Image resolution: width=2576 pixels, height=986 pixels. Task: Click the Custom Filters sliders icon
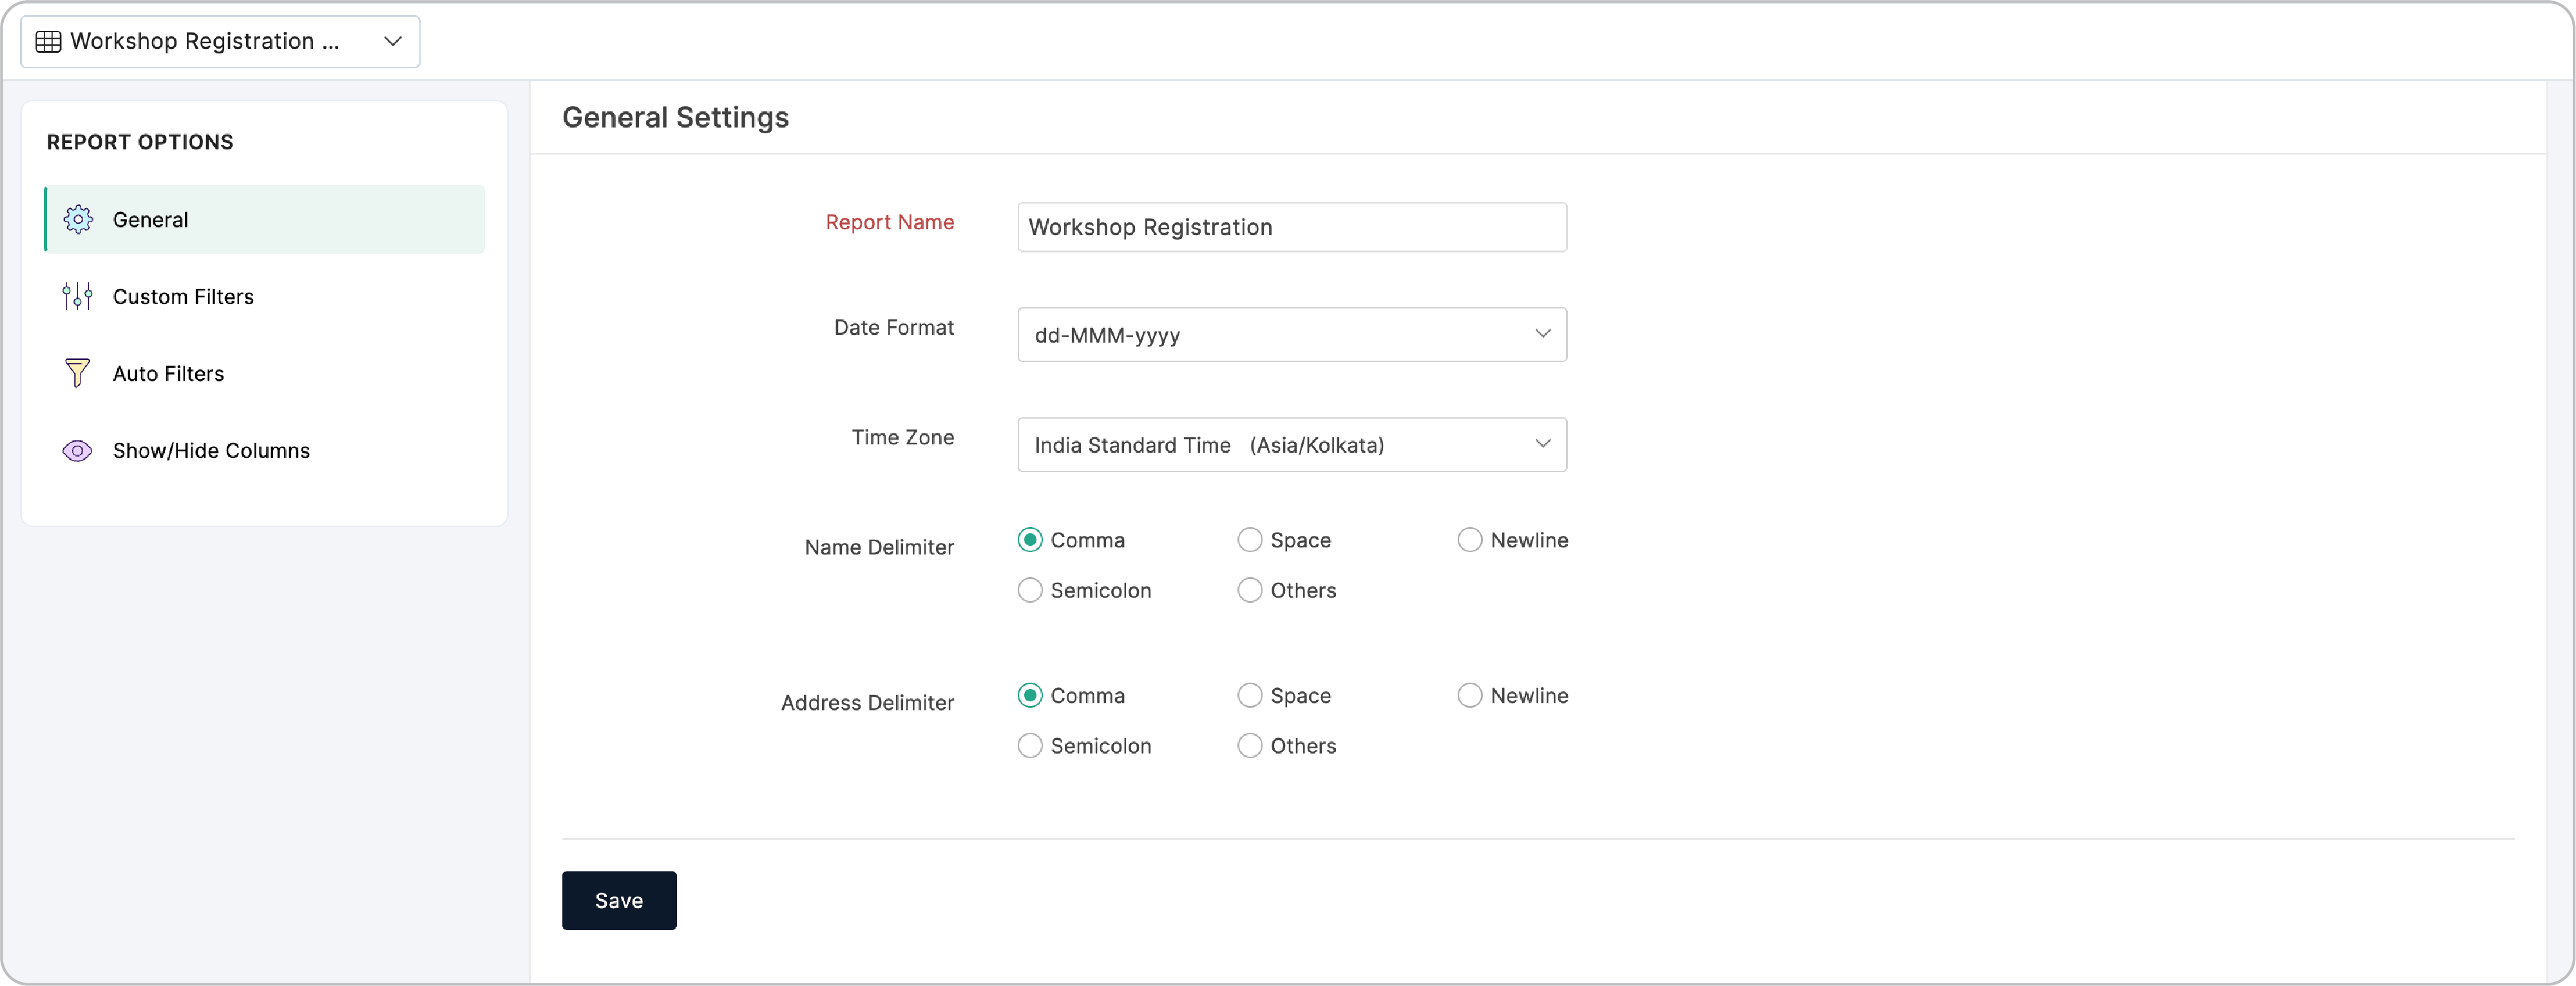point(77,296)
